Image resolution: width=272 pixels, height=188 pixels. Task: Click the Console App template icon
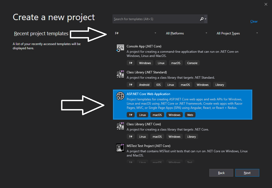point(120,48)
